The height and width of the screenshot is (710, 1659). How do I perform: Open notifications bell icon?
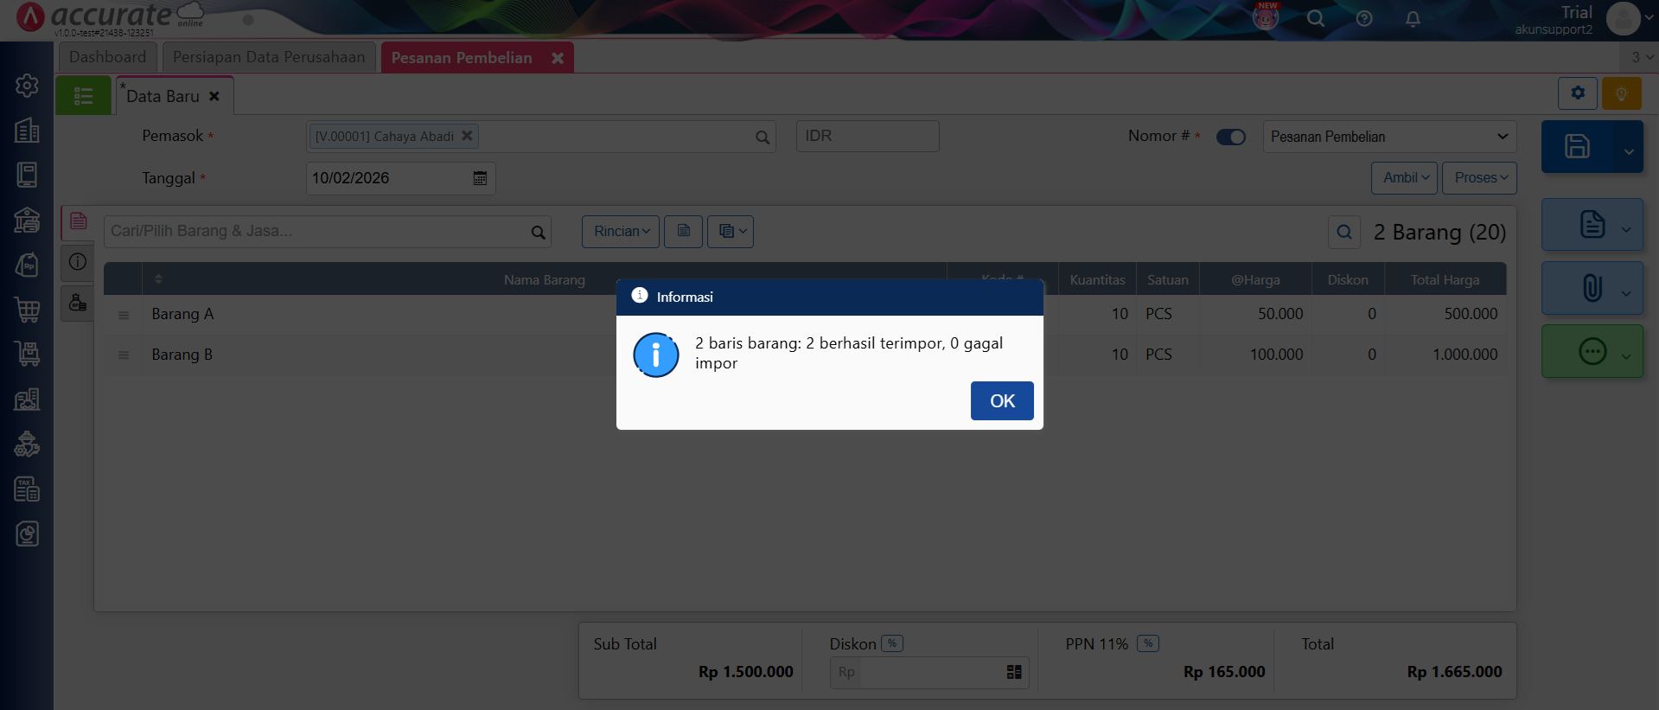pyautogui.click(x=1413, y=19)
